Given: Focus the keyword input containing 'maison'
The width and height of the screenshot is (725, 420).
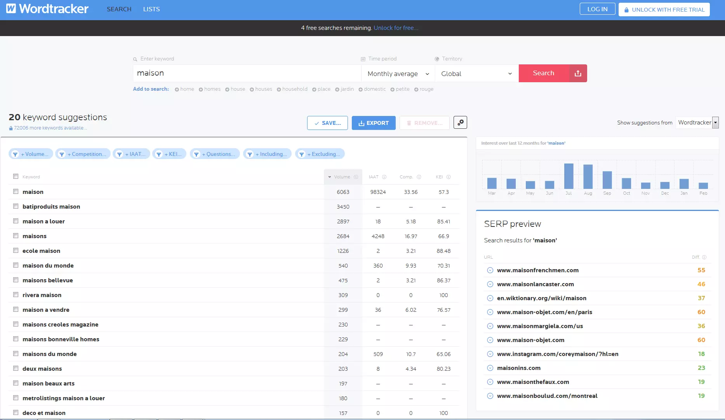Looking at the screenshot, I should (247, 73).
